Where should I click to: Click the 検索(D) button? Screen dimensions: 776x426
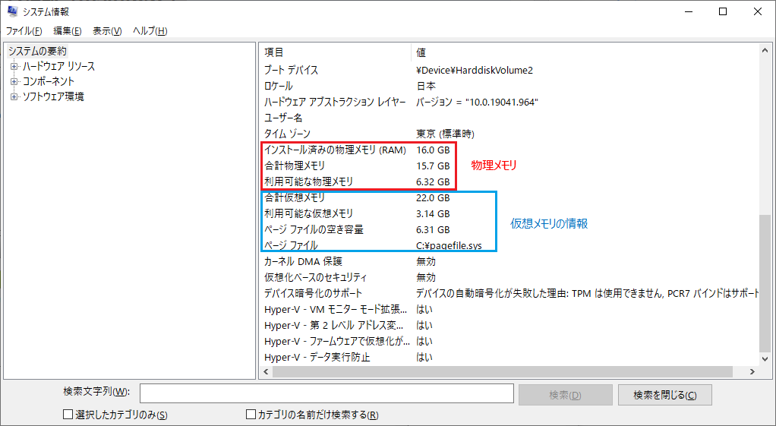[x=565, y=395]
